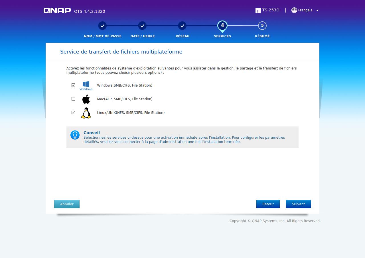
Task: Uncheck the Linux/UNIX NFS checkbox
Action: 73,112
